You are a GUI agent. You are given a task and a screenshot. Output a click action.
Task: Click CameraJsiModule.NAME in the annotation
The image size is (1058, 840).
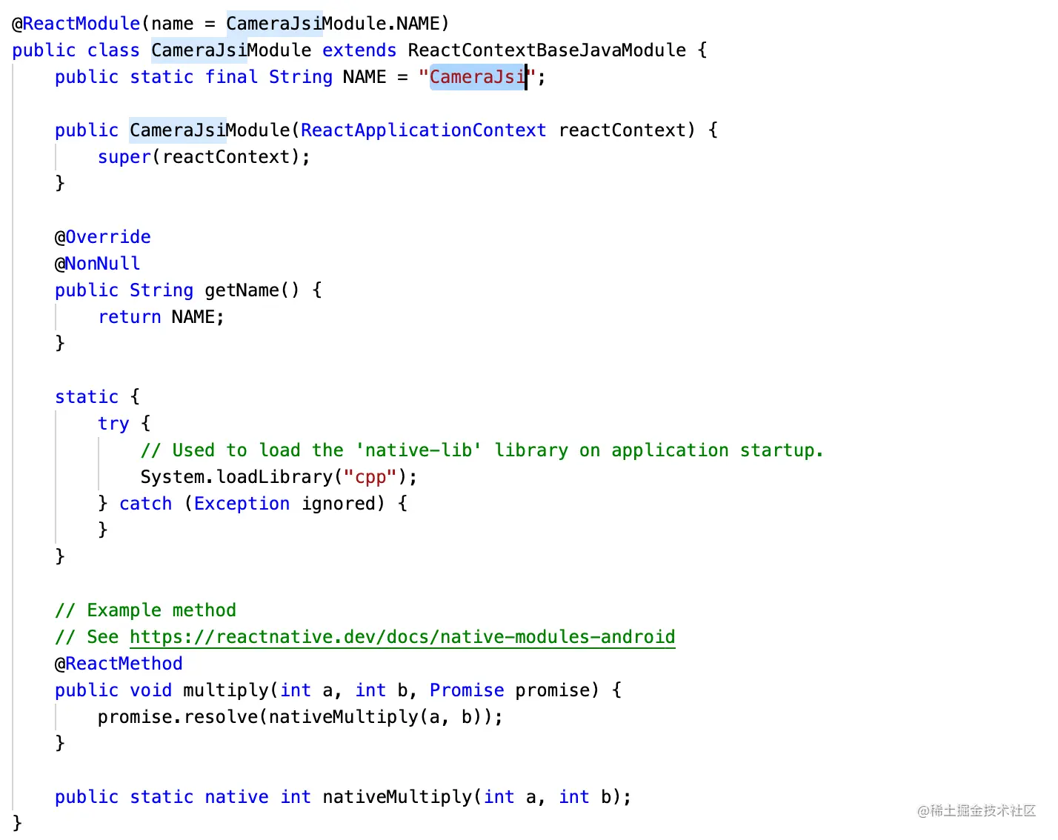333,24
